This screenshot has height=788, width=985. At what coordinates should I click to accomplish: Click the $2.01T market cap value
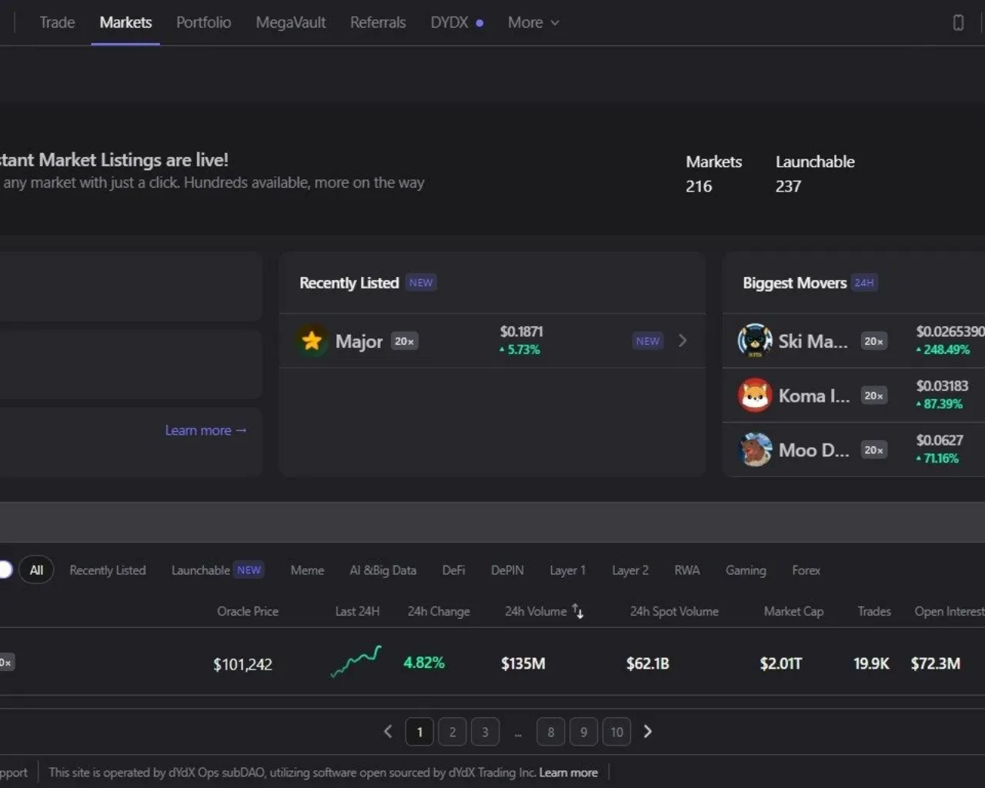(x=781, y=663)
